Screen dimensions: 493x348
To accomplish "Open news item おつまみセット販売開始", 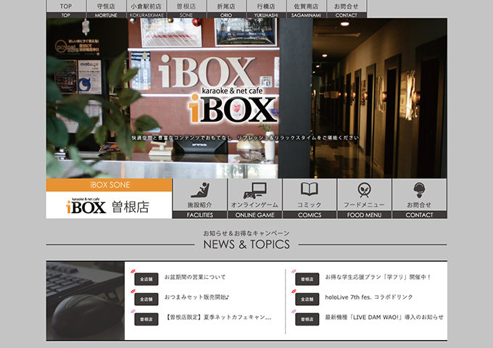I will coord(196,297).
